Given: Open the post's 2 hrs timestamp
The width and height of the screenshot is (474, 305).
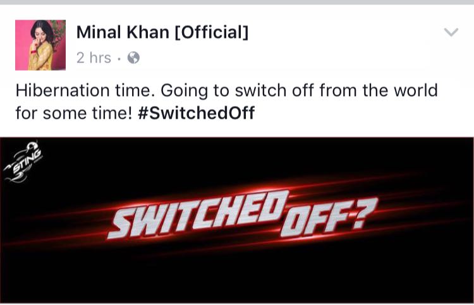Looking at the screenshot, I should 94,57.
